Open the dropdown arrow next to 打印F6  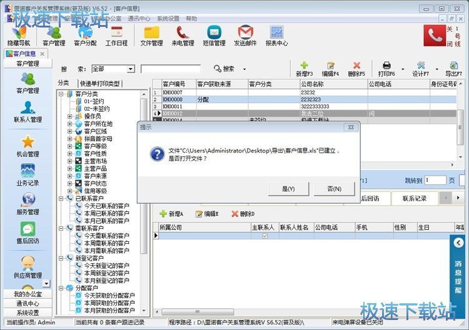pyautogui.click(x=403, y=69)
